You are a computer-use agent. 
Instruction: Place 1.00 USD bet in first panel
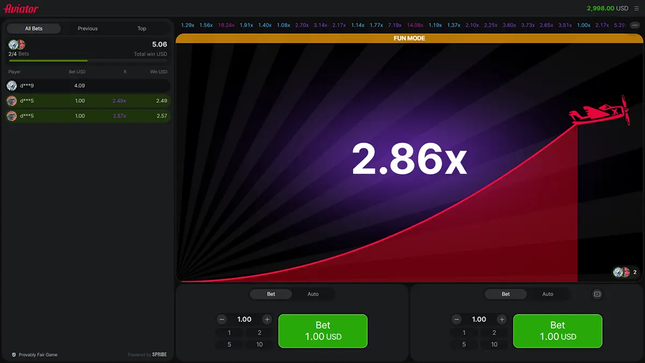[x=323, y=331]
